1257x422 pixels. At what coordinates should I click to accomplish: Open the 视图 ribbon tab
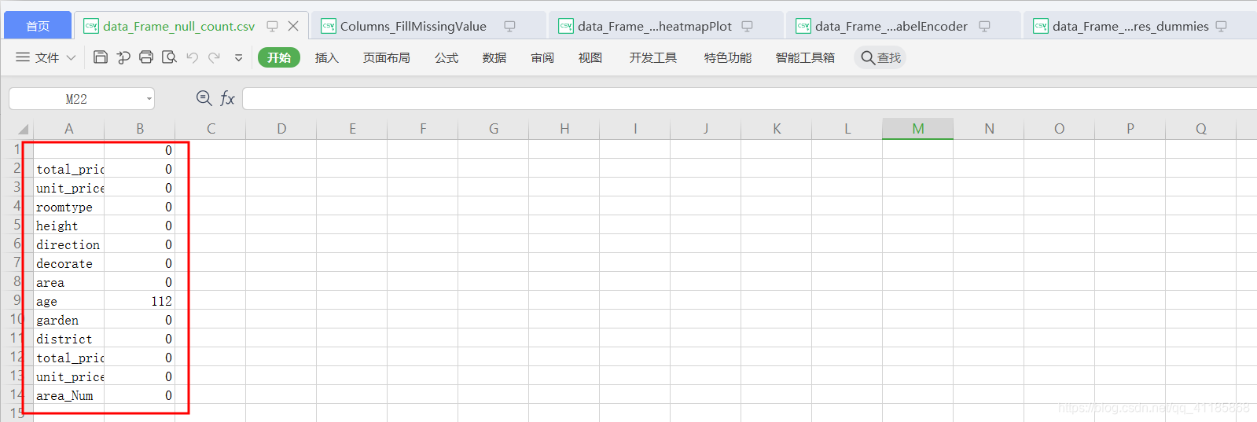click(x=590, y=57)
